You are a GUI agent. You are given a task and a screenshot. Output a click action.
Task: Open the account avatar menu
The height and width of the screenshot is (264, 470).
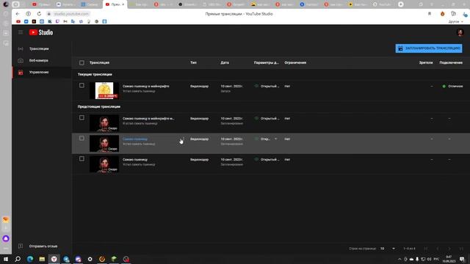pos(460,32)
